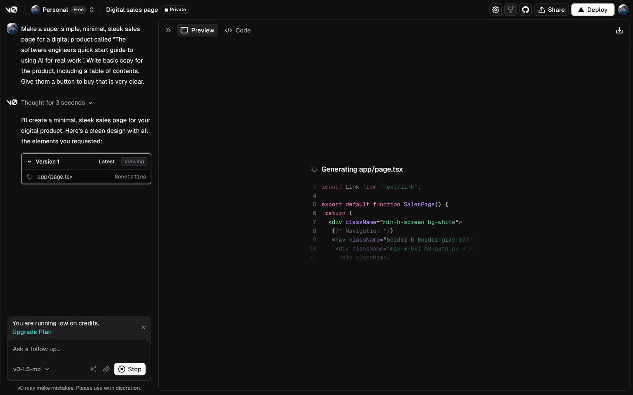Collapse the Version 1 block chevron
This screenshot has width=633, height=395.
pyautogui.click(x=30, y=161)
